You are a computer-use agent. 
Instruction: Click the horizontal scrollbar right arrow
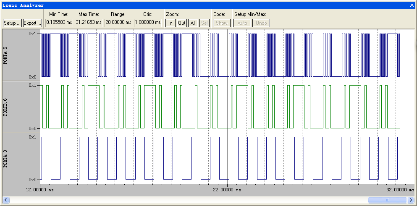(x=411, y=200)
